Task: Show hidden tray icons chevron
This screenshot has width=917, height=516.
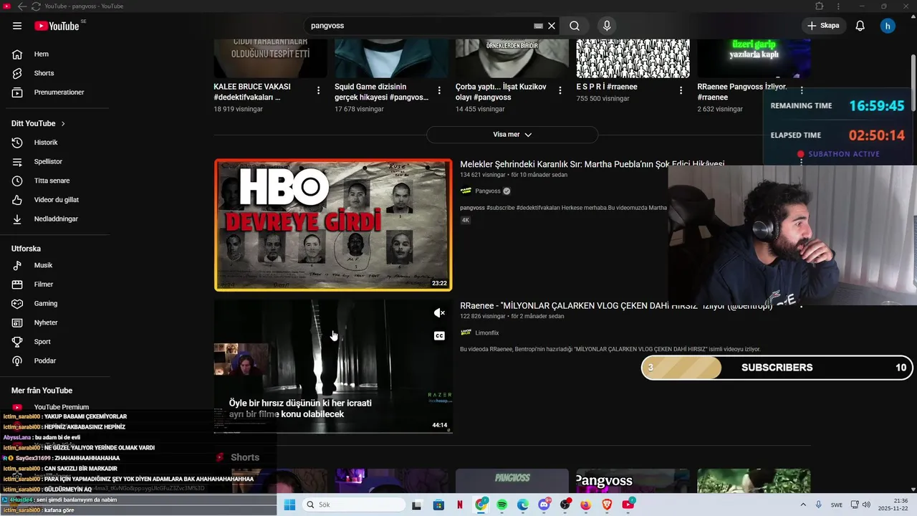Action: [802, 505]
